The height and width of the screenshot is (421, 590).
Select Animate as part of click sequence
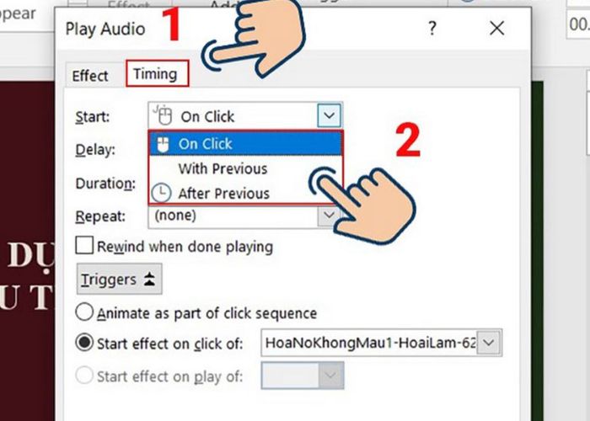[84, 312]
